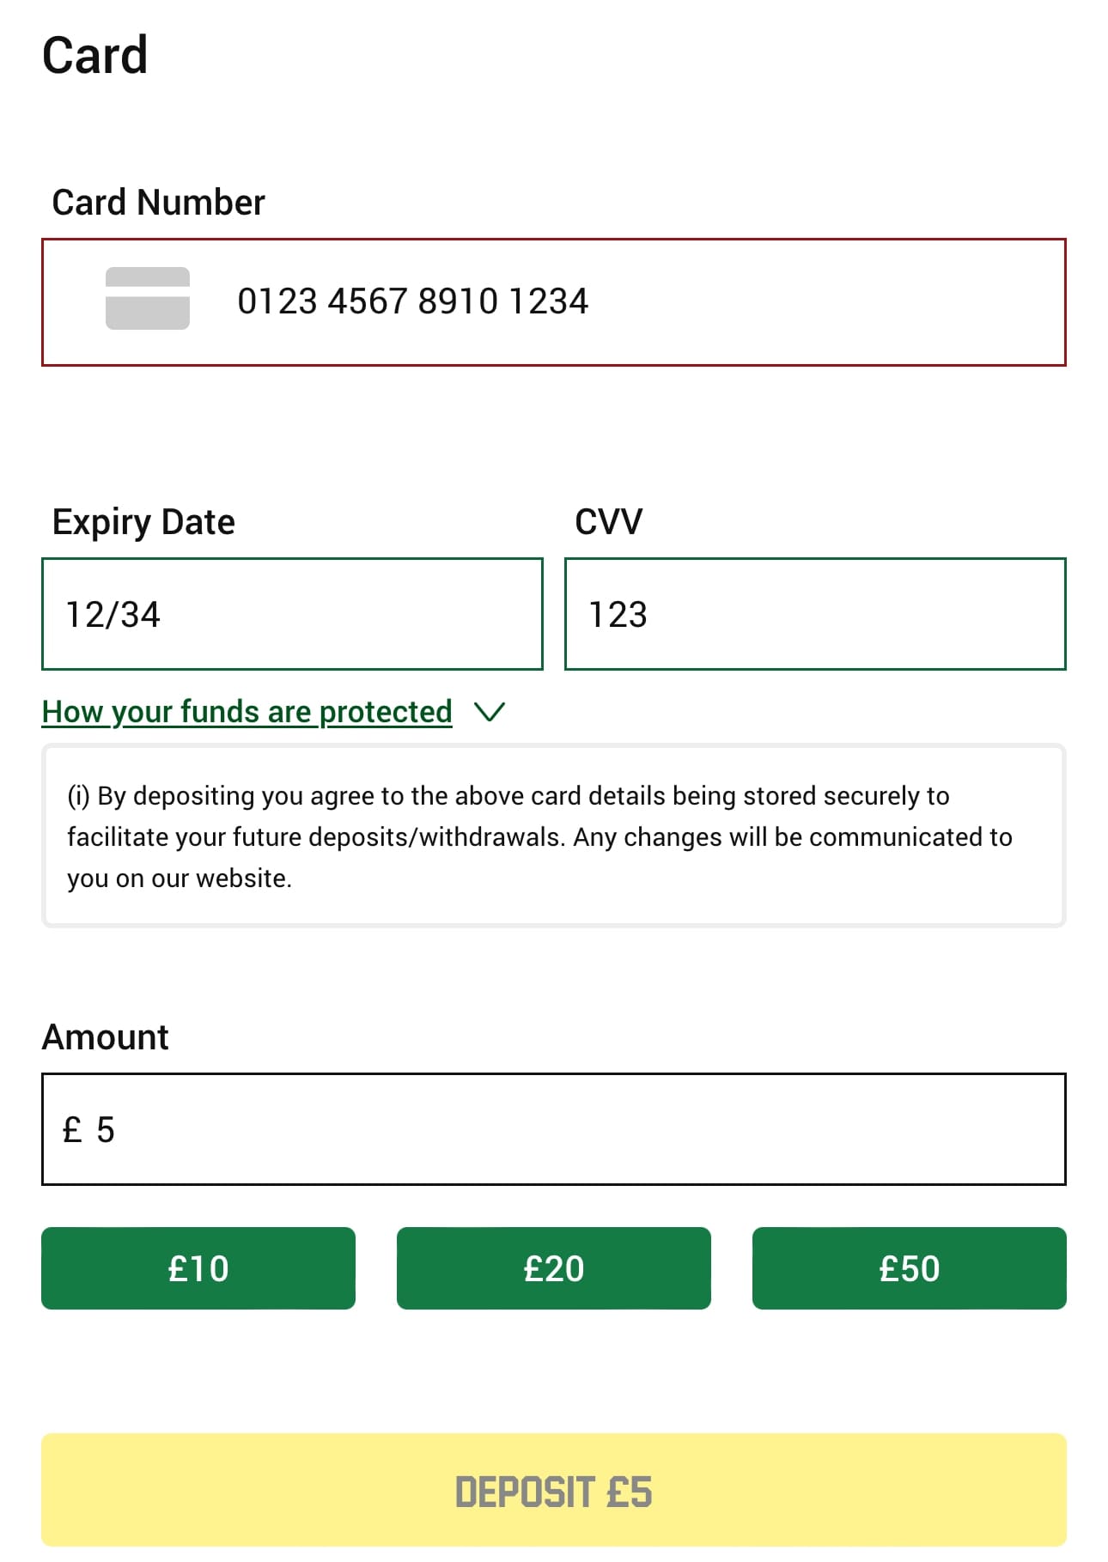This screenshot has width=1108, height=1562.
Task: Click the 12/34 expiry value
Action: click(x=113, y=615)
